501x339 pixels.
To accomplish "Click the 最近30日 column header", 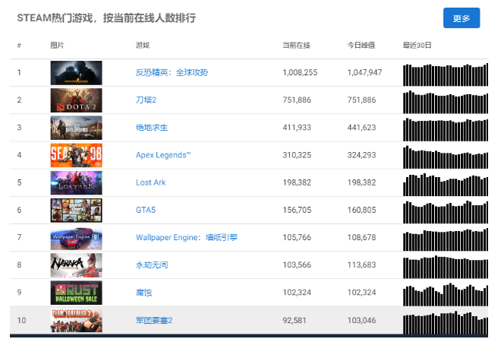I will pos(417,46).
